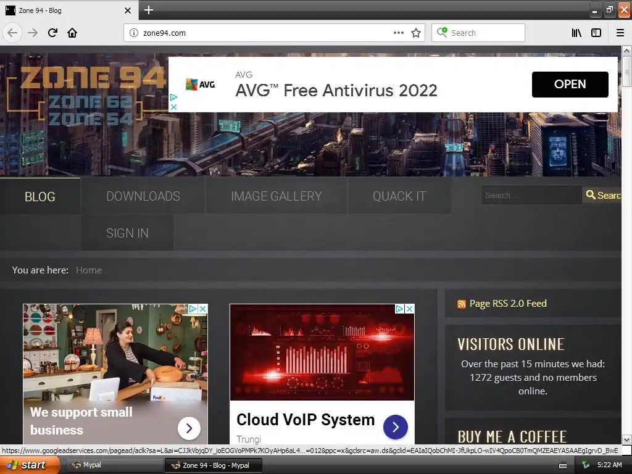Image resolution: width=632 pixels, height=474 pixels.
Task: Close the Zone 94 - Blog tab
Action: (127, 10)
